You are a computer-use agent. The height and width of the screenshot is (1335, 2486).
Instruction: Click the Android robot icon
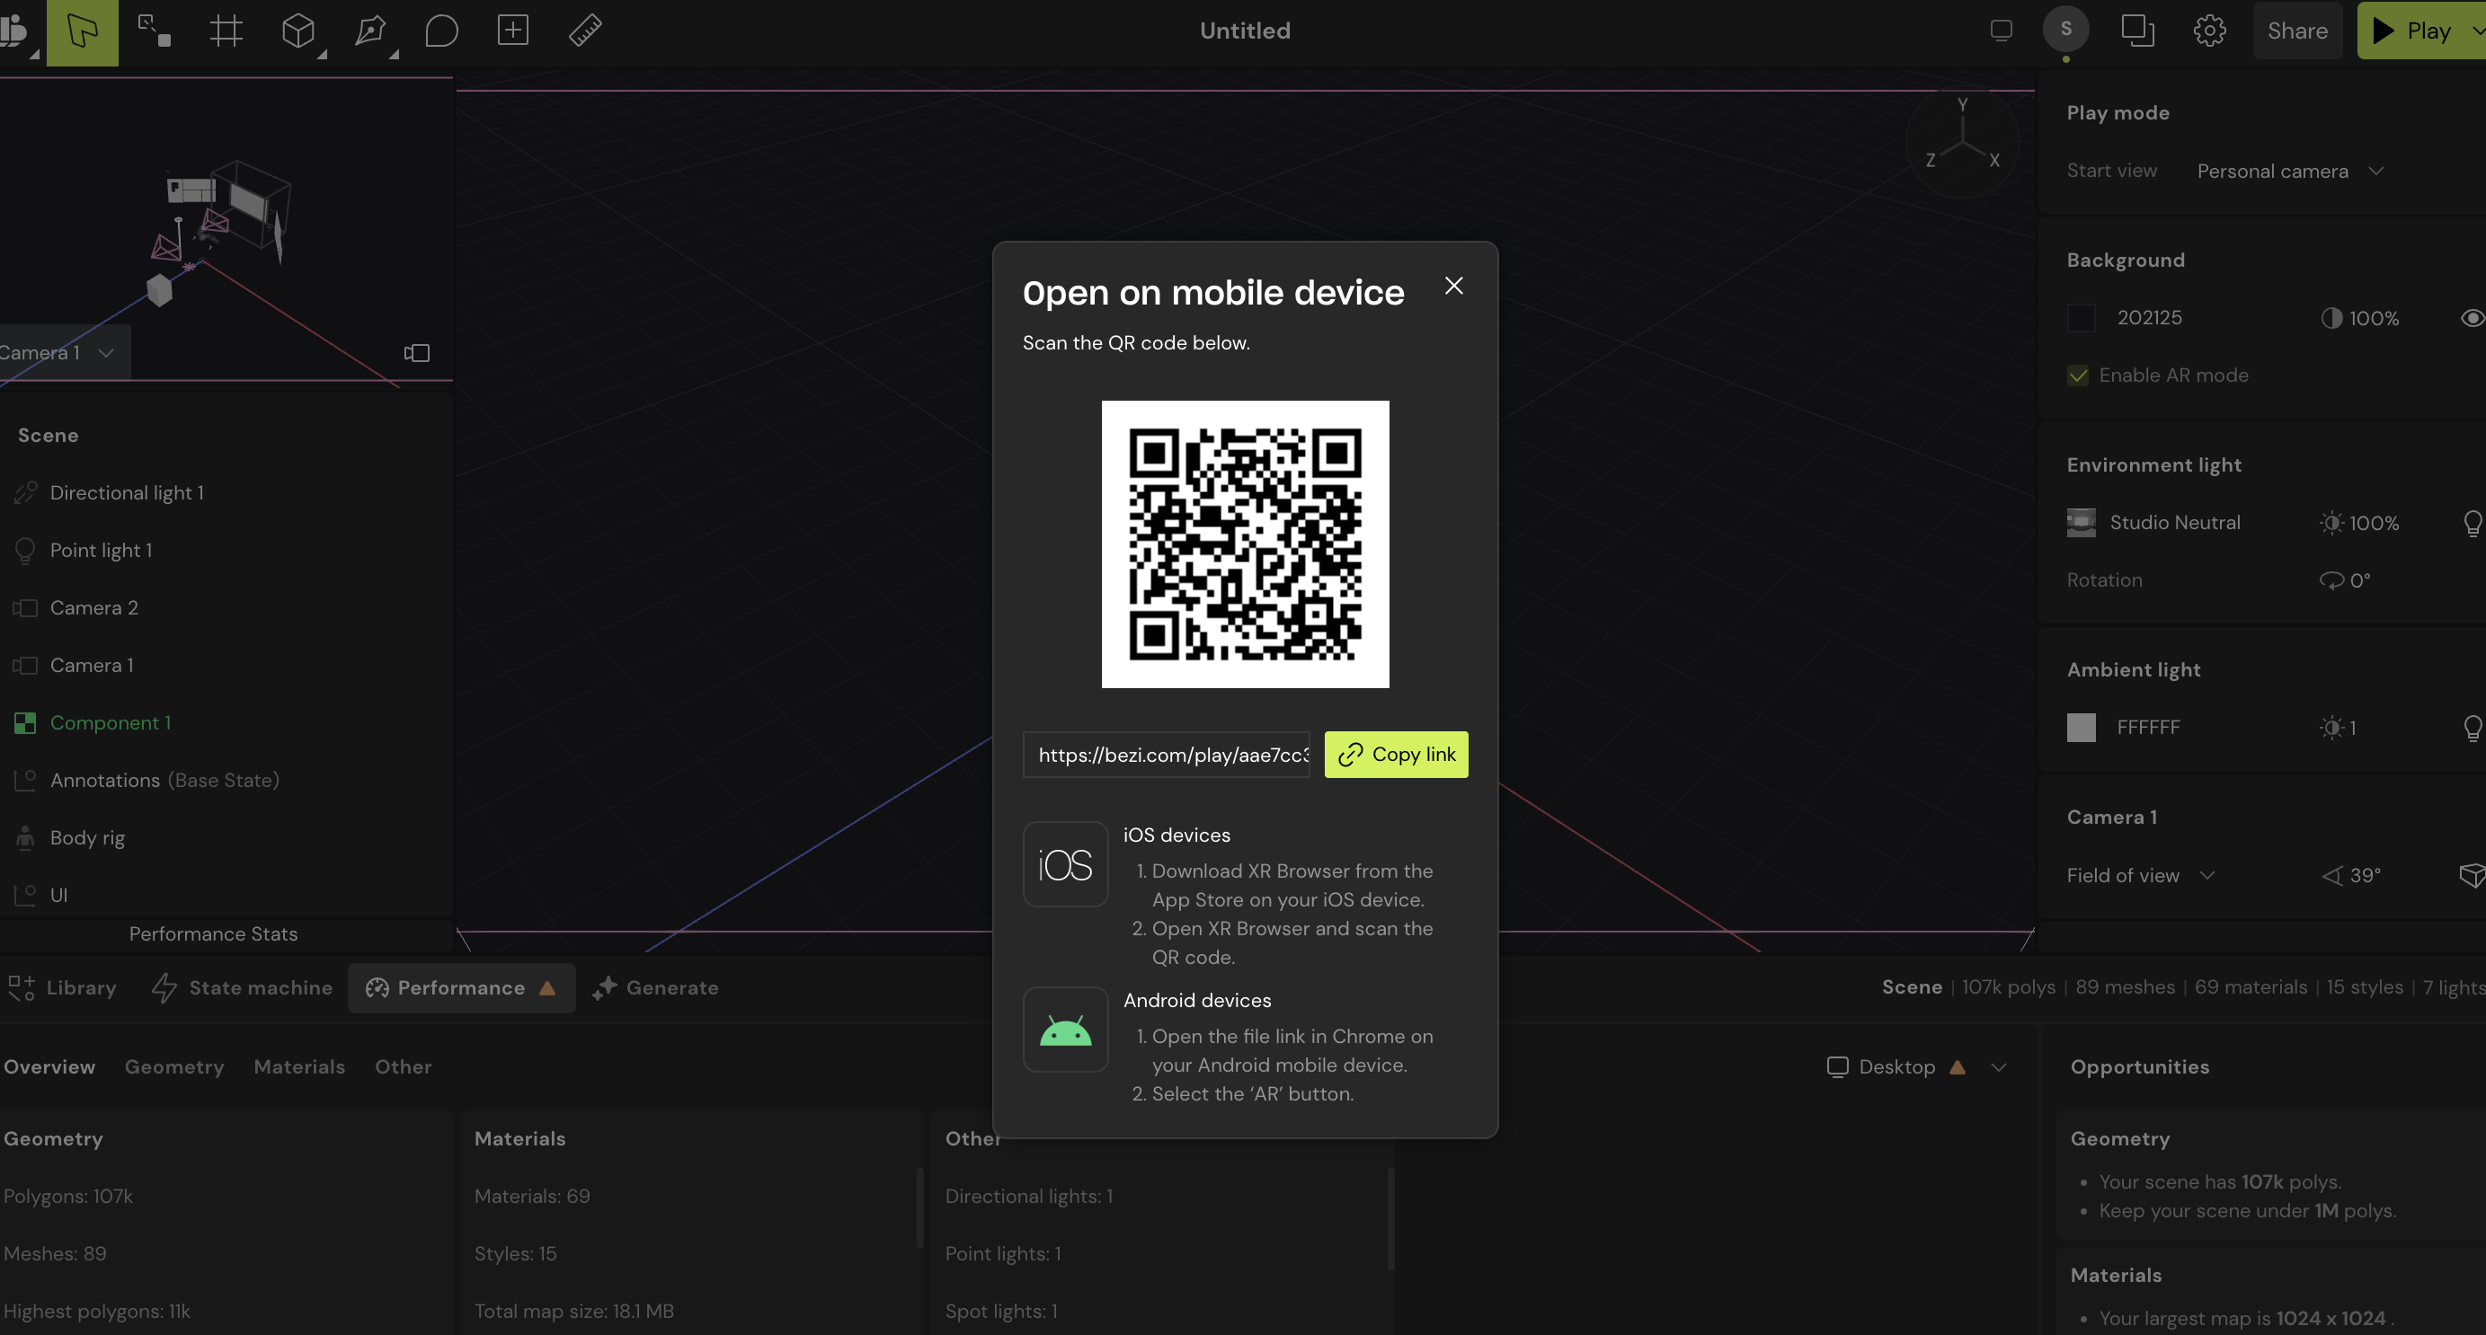(x=1065, y=1030)
